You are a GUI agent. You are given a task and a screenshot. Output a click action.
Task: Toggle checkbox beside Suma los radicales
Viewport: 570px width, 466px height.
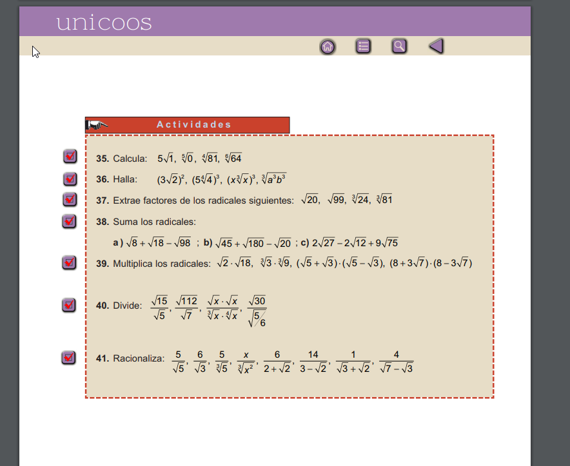(69, 221)
